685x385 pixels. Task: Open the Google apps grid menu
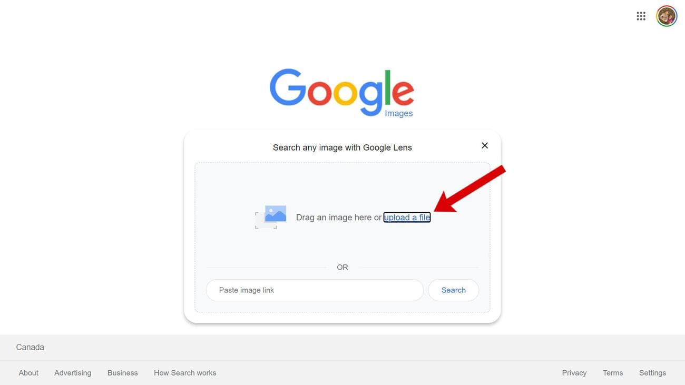pos(641,16)
